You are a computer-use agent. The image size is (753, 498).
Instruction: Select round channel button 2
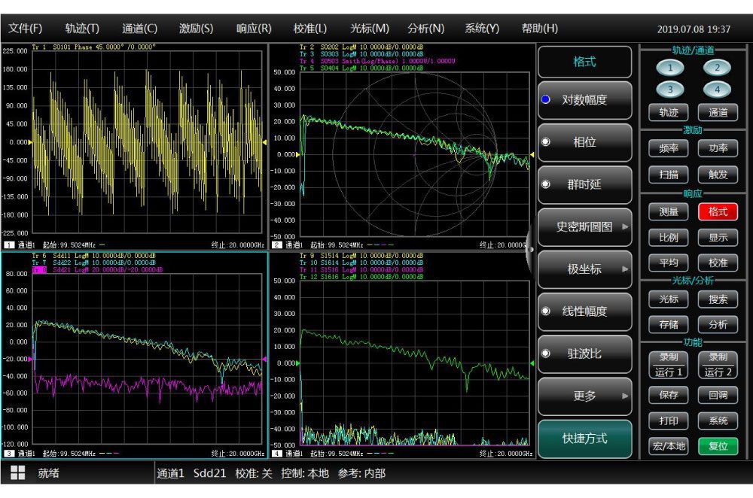click(x=717, y=68)
